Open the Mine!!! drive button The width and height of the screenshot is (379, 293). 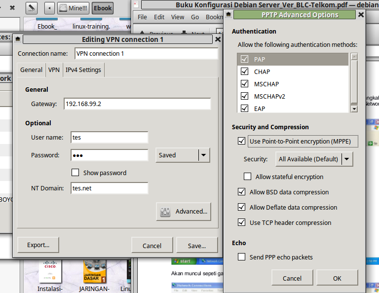point(73,8)
